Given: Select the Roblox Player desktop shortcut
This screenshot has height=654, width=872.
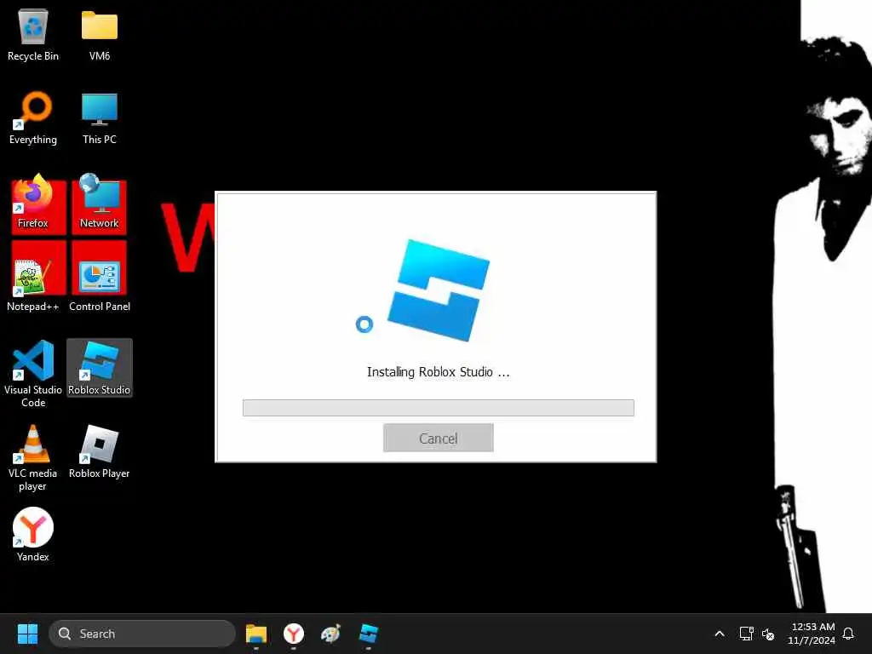Looking at the screenshot, I should [x=100, y=451].
